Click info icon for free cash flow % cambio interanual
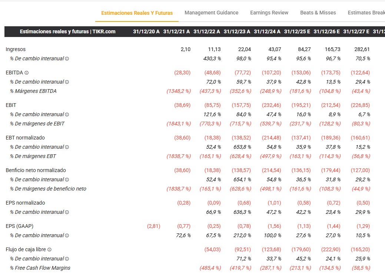 click(x=67, y=259)
